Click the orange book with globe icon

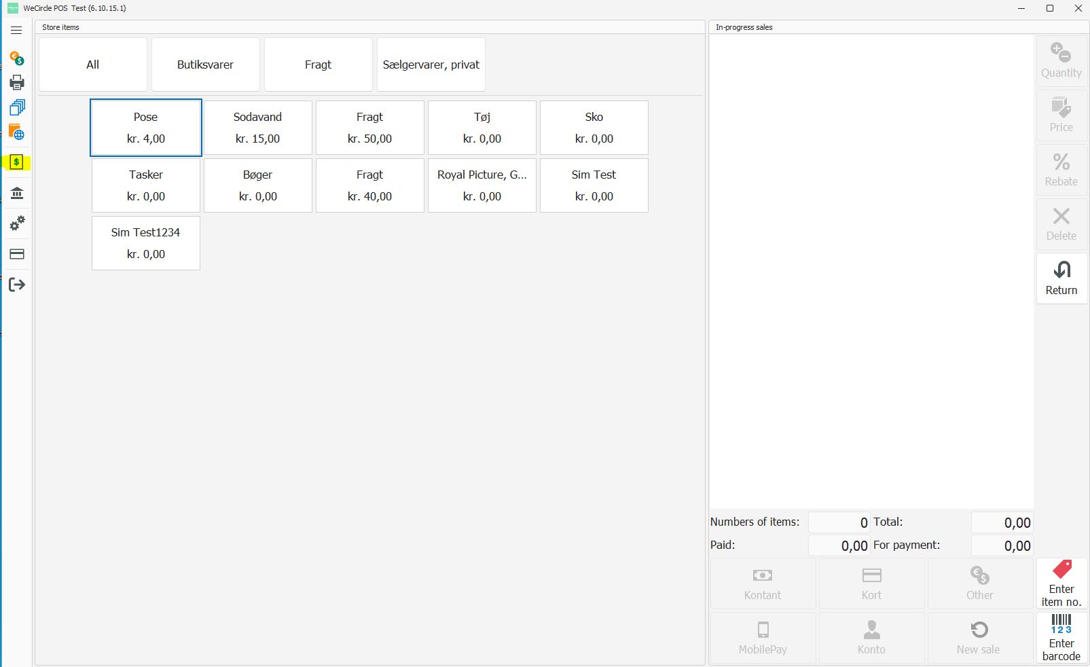coord(17,132)
